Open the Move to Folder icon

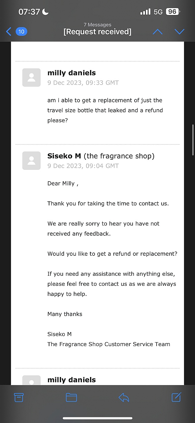(x=71, y=397)
